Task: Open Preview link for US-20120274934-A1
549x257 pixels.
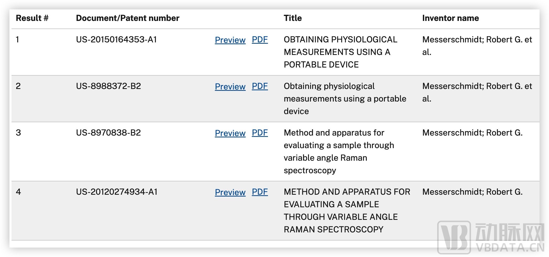Action: pos(230,192)
